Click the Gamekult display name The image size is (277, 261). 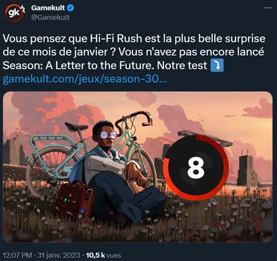point(48,8)
